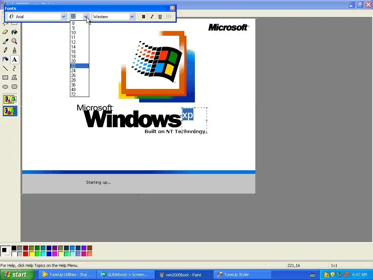
Task: Restore down the Paint window
Action: point(360,4)
